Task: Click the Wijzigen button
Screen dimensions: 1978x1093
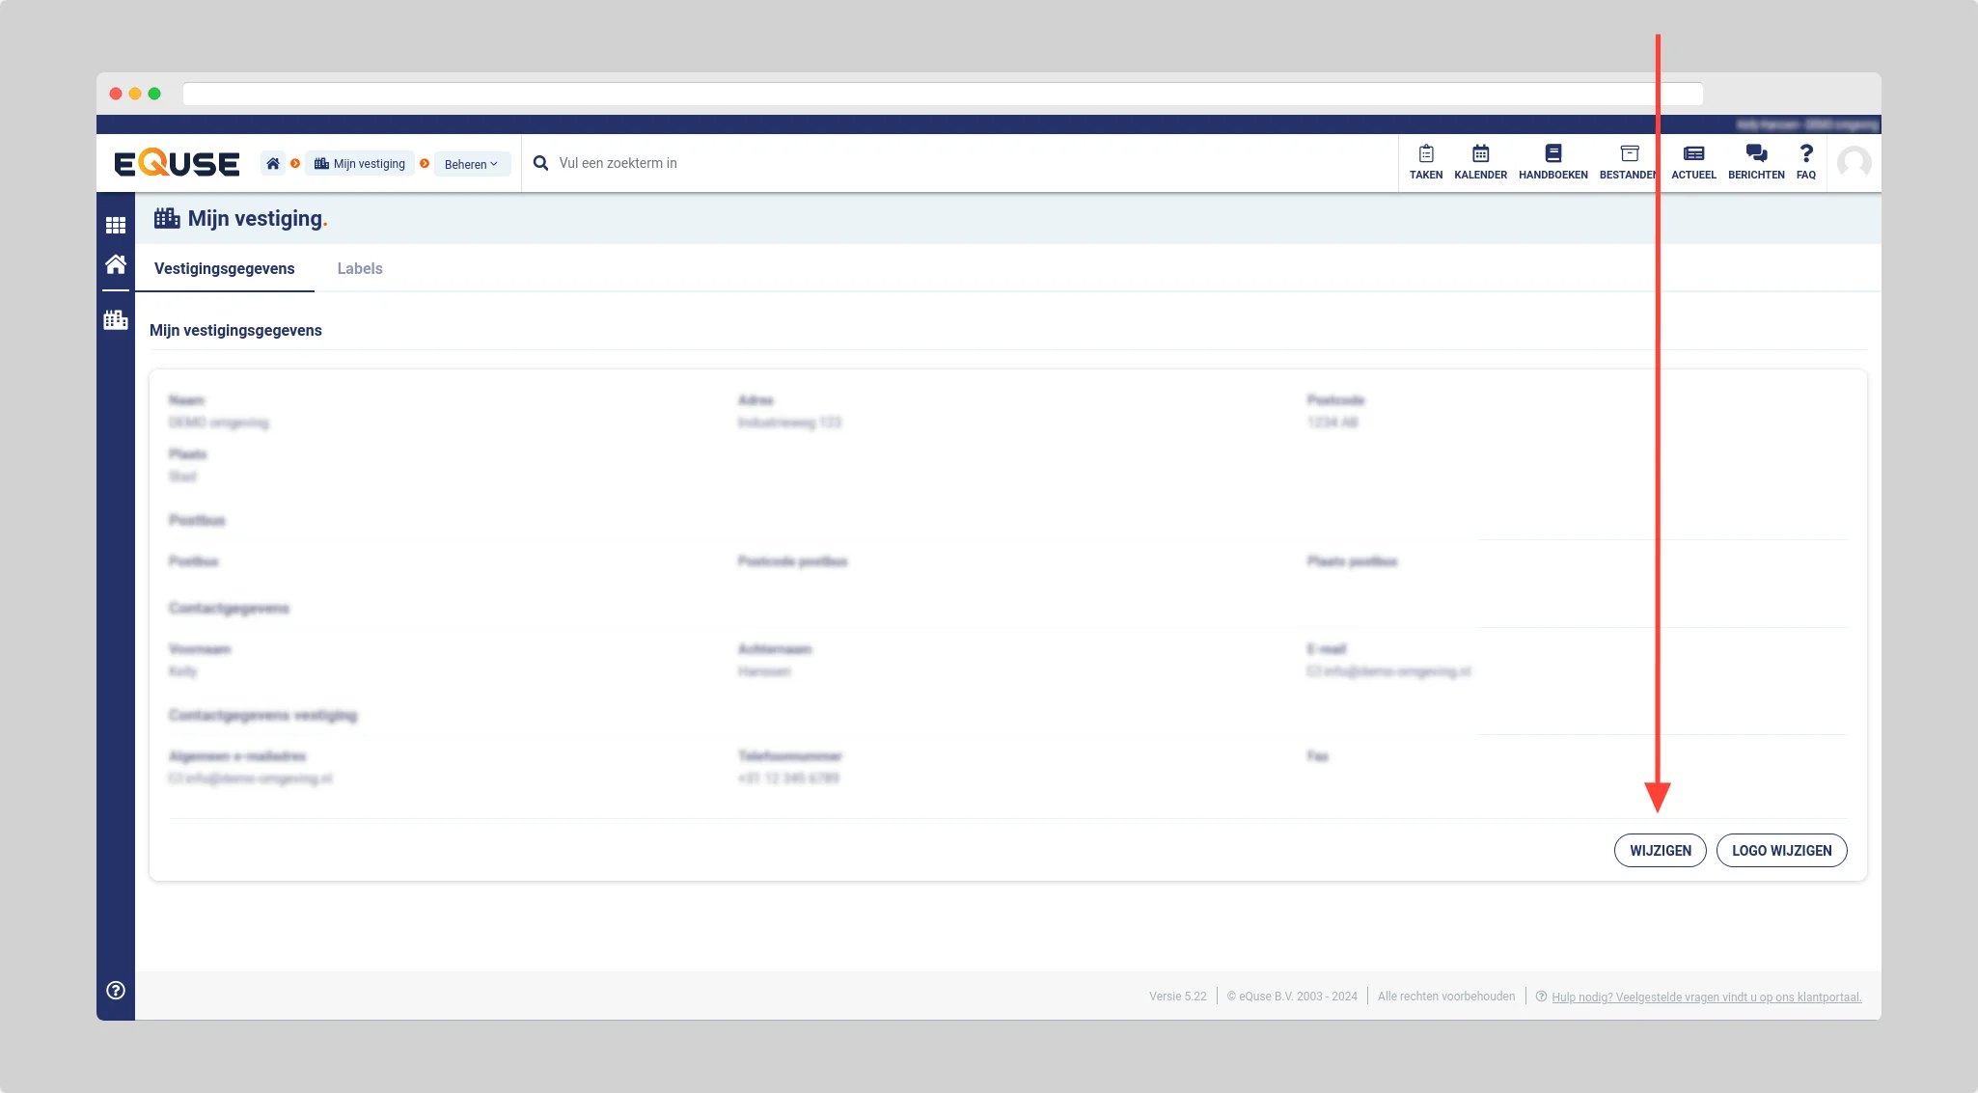Action: 1660,851
